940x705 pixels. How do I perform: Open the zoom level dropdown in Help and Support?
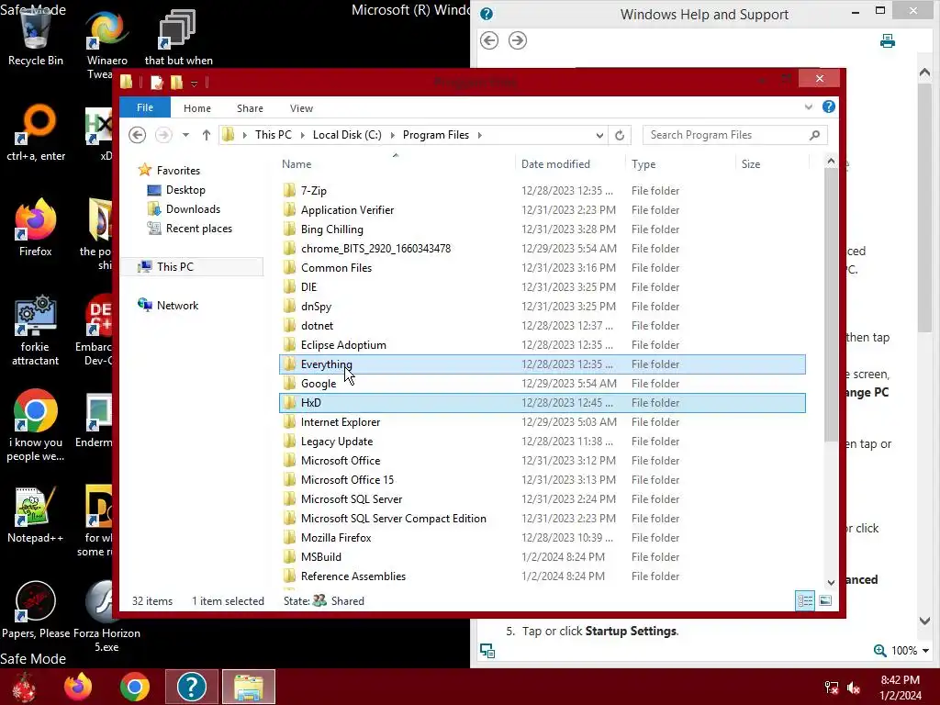click(925, 651)
